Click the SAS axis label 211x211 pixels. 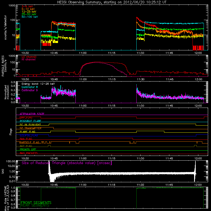(x=3, y=171)
